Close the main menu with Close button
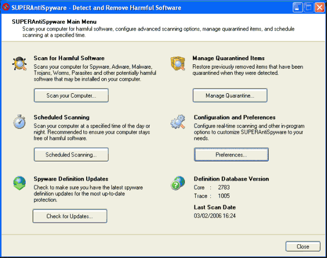This screenshot has width=327, height=258. pos(303,247)
